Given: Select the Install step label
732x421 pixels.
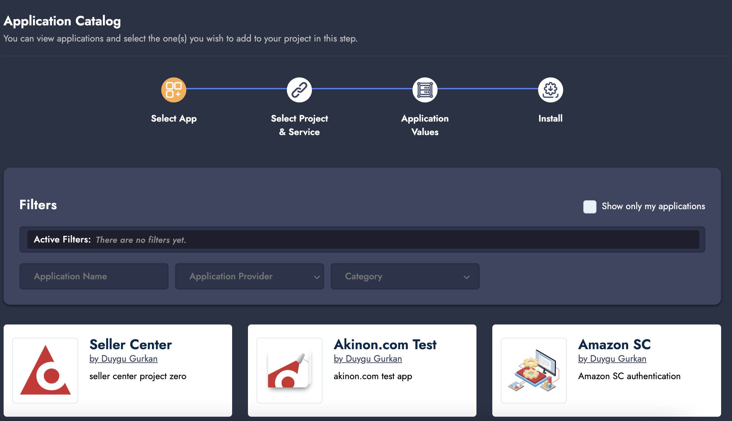Looking at the screenshot, I should pyautogui.click(x=550, y=118).
